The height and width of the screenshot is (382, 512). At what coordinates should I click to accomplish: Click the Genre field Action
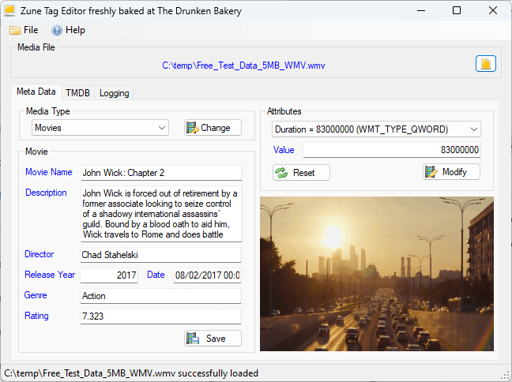(x=160, y=296)
